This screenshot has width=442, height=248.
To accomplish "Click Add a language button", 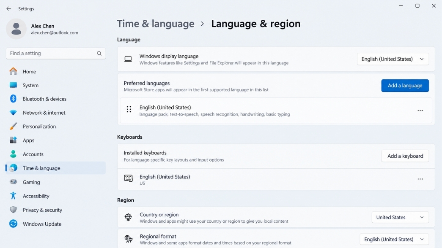I will pos(405,86).
